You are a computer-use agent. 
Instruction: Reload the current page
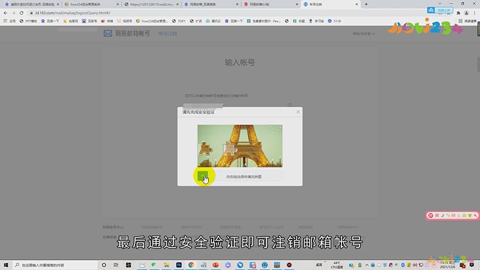[22, 13]
